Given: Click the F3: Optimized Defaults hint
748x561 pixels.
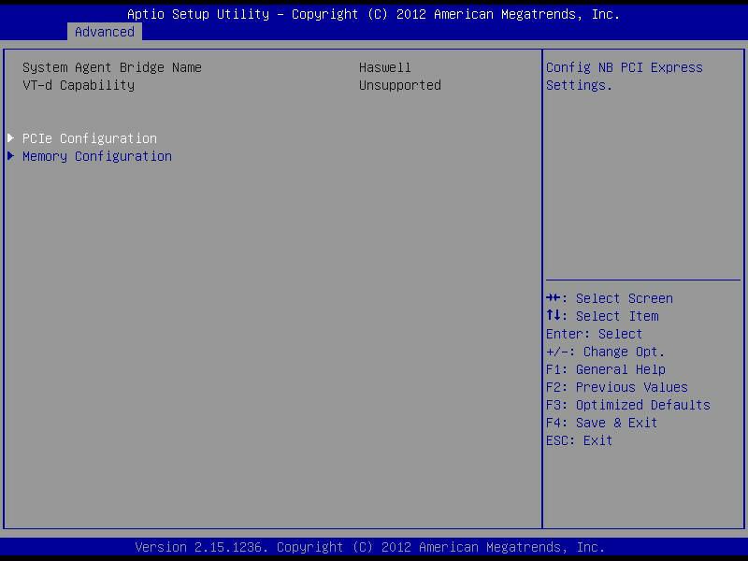Looking at the screenshot, I should [627, 405].
